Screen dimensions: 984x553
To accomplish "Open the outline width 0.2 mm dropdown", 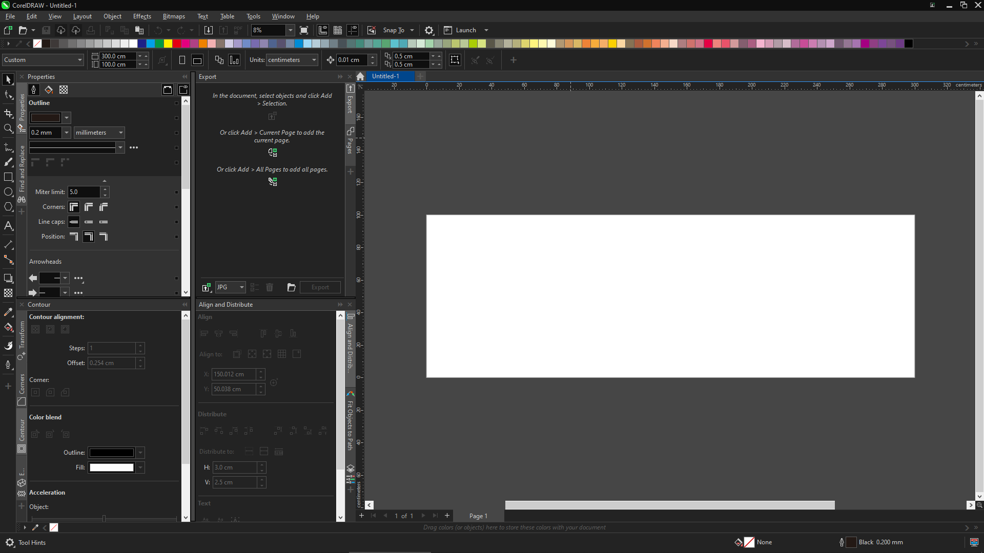I will [x=66, y=133].
